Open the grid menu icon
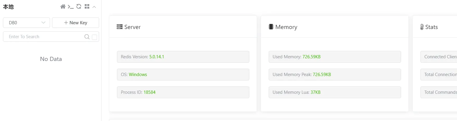This screenshot has height=121, width=457. (87, 7)
